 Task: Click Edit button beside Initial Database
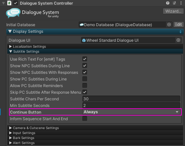pos(178,24)
